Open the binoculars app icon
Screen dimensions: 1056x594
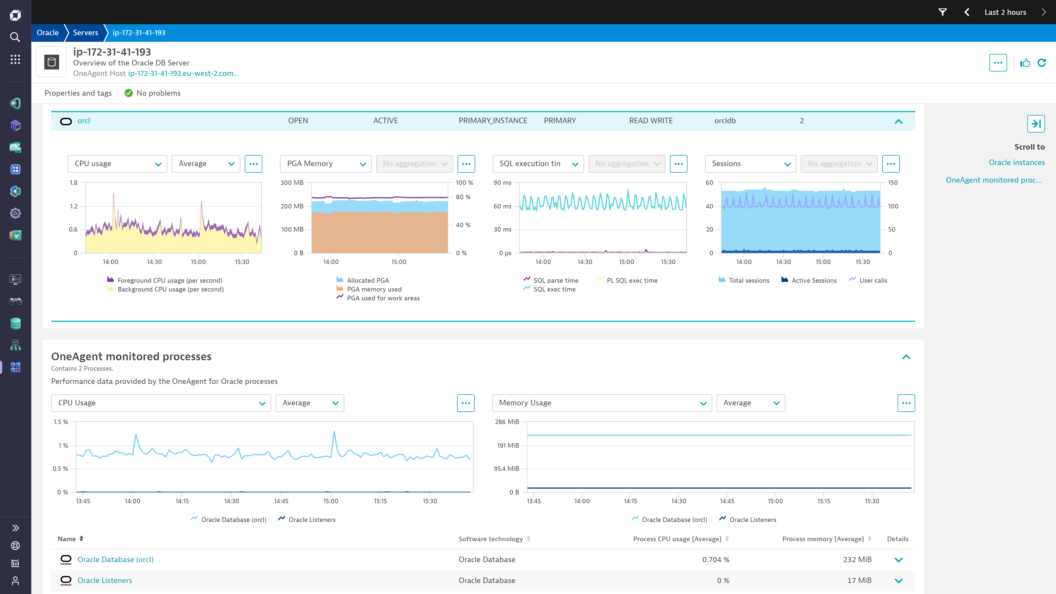click(x=15, y=301)
